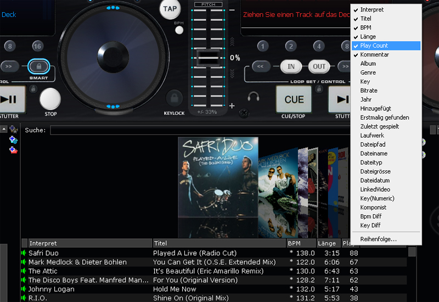Select the Safri Duo album cover
This screenshot has width=439, height=302.
[x=218, y=177]
